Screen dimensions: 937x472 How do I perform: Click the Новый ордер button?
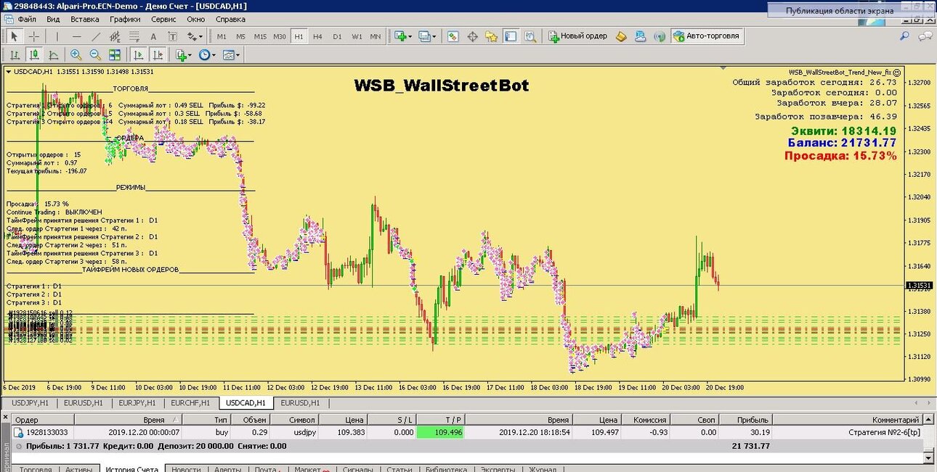tap(578, 36)
